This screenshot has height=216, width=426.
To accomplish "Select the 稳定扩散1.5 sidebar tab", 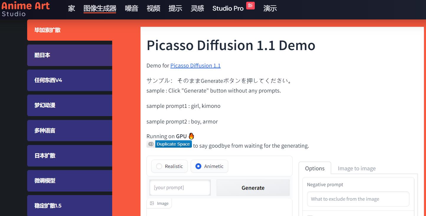I will coord(70,205).
